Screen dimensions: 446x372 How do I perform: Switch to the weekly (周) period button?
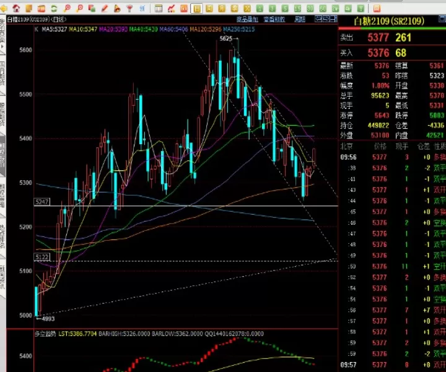pyautogui.click(x=209, y=9)
